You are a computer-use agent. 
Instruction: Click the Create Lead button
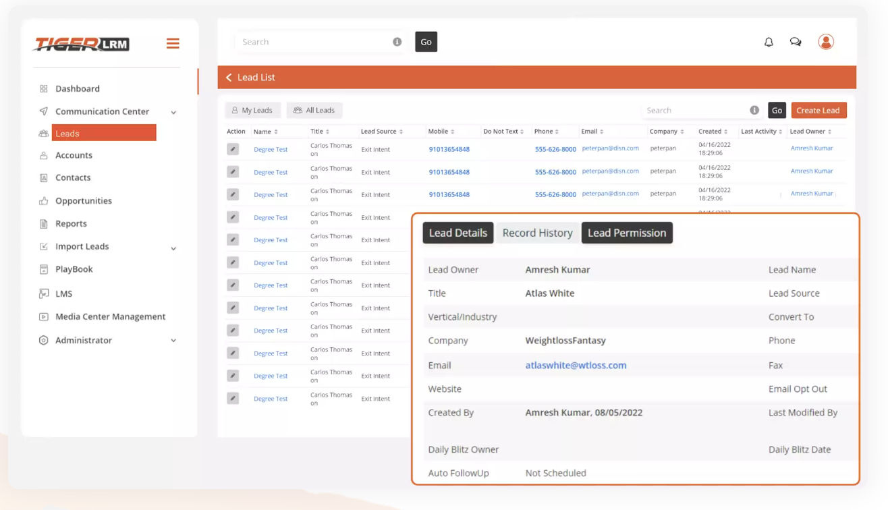pyautogui.click(x=818, y=111)
